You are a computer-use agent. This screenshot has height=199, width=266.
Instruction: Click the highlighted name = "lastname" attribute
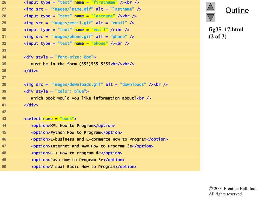[95, 16]
